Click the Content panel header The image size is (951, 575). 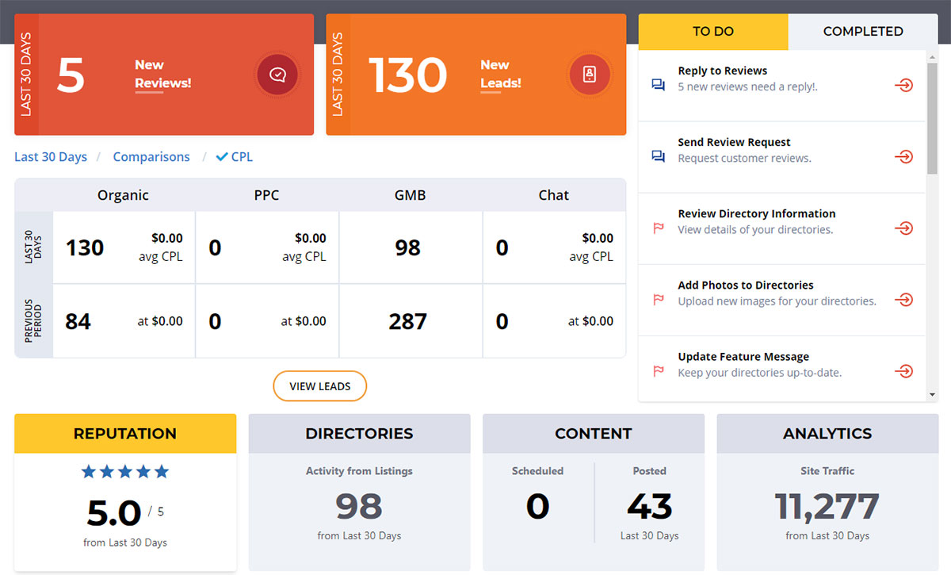(x=593, y=434)
